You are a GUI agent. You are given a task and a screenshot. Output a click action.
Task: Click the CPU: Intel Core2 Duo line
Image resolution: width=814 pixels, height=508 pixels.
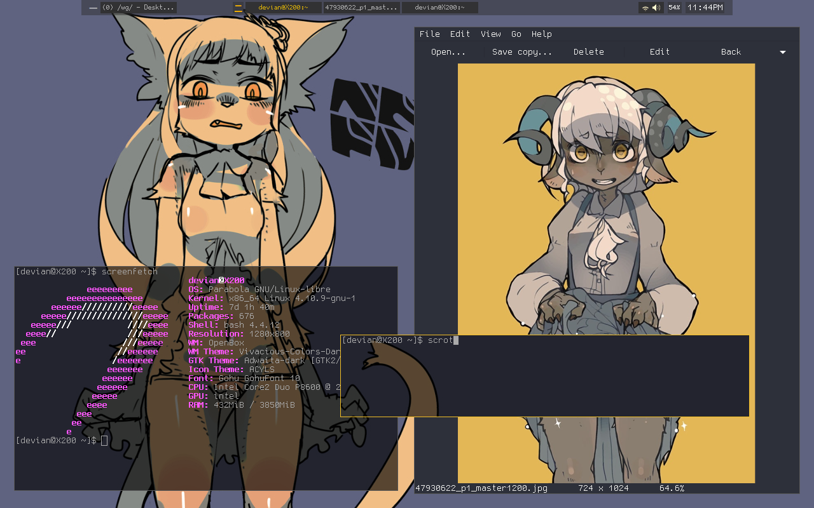coord(265,387)
